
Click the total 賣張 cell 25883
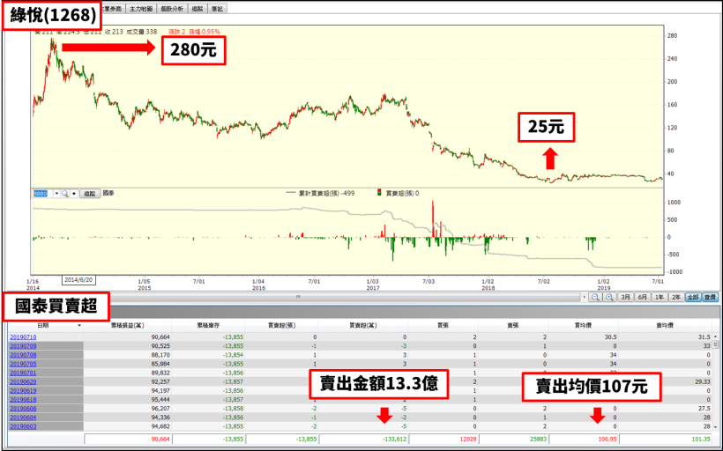513,439
